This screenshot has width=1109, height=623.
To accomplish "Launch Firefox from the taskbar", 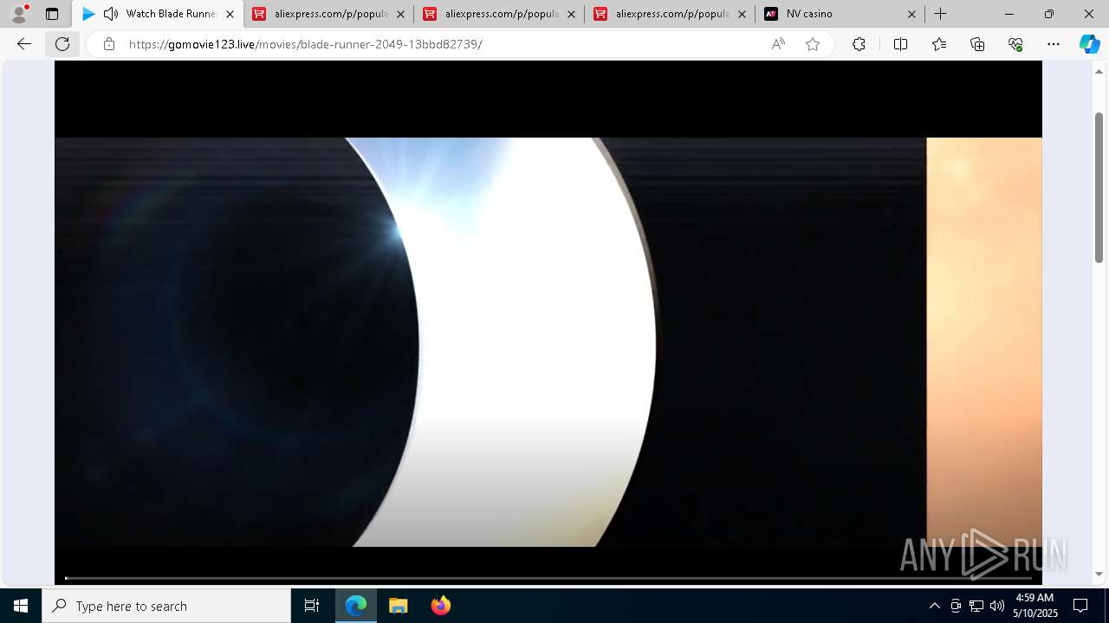I will tap(440, 606).
